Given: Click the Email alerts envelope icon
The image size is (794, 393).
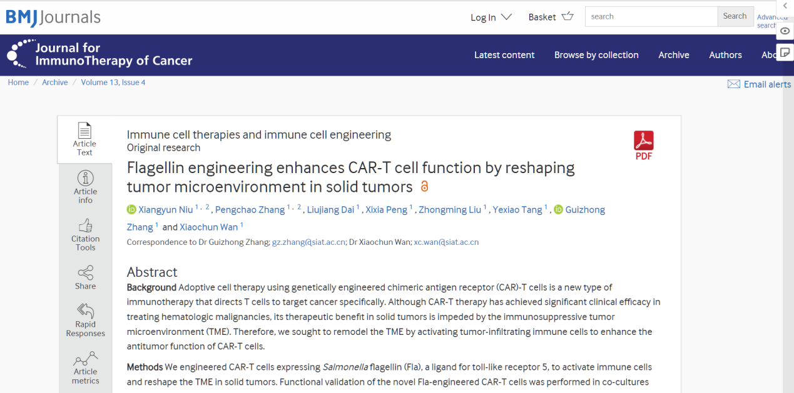Looking at the screenshot, I should (733, 84).
